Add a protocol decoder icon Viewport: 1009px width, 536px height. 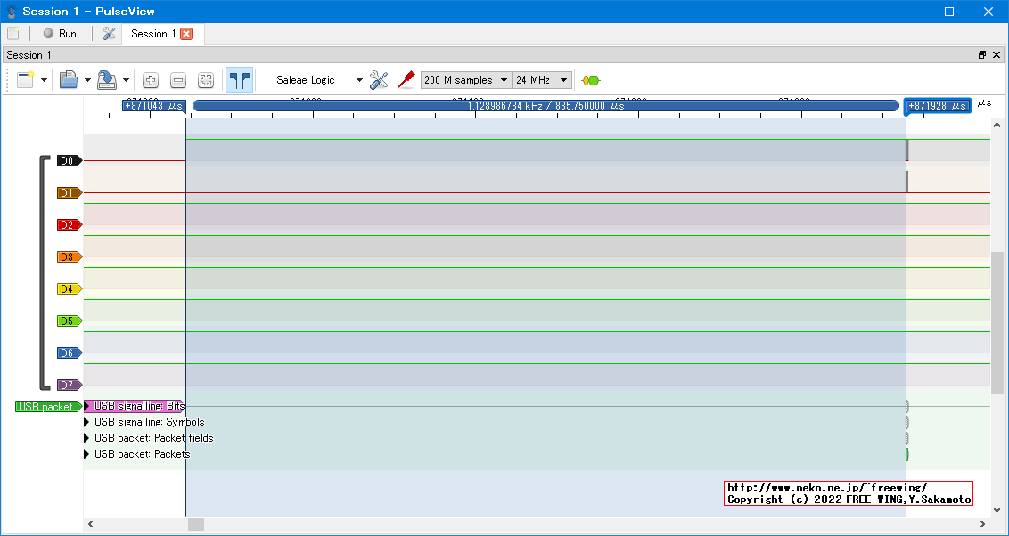[x=590, y=80]
